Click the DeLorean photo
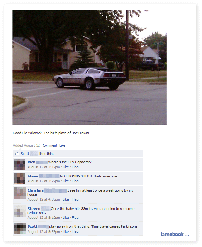Screen dimensions: 202x247 pos(89,67)
